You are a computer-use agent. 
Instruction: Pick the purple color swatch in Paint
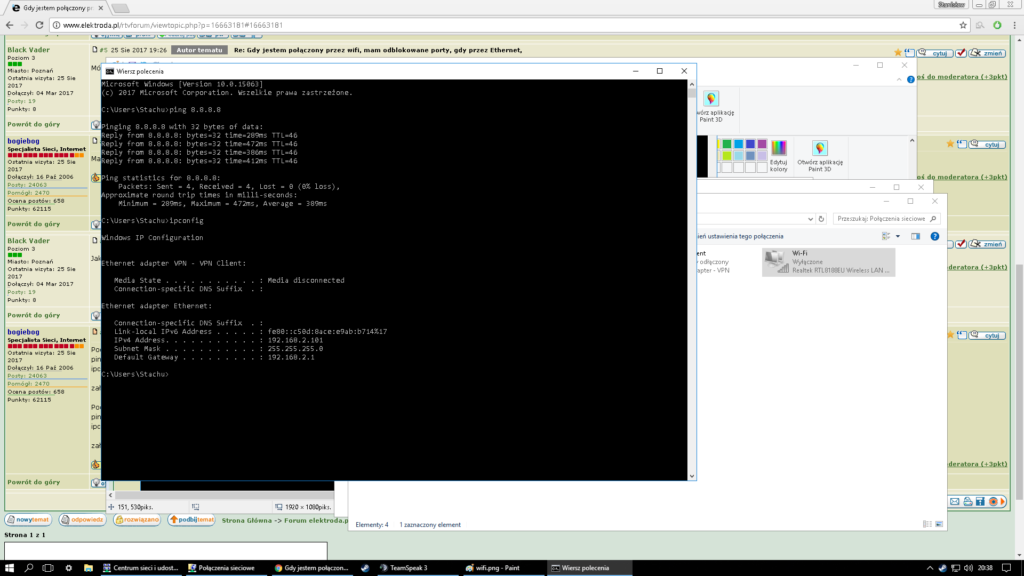tap(762, 144)
